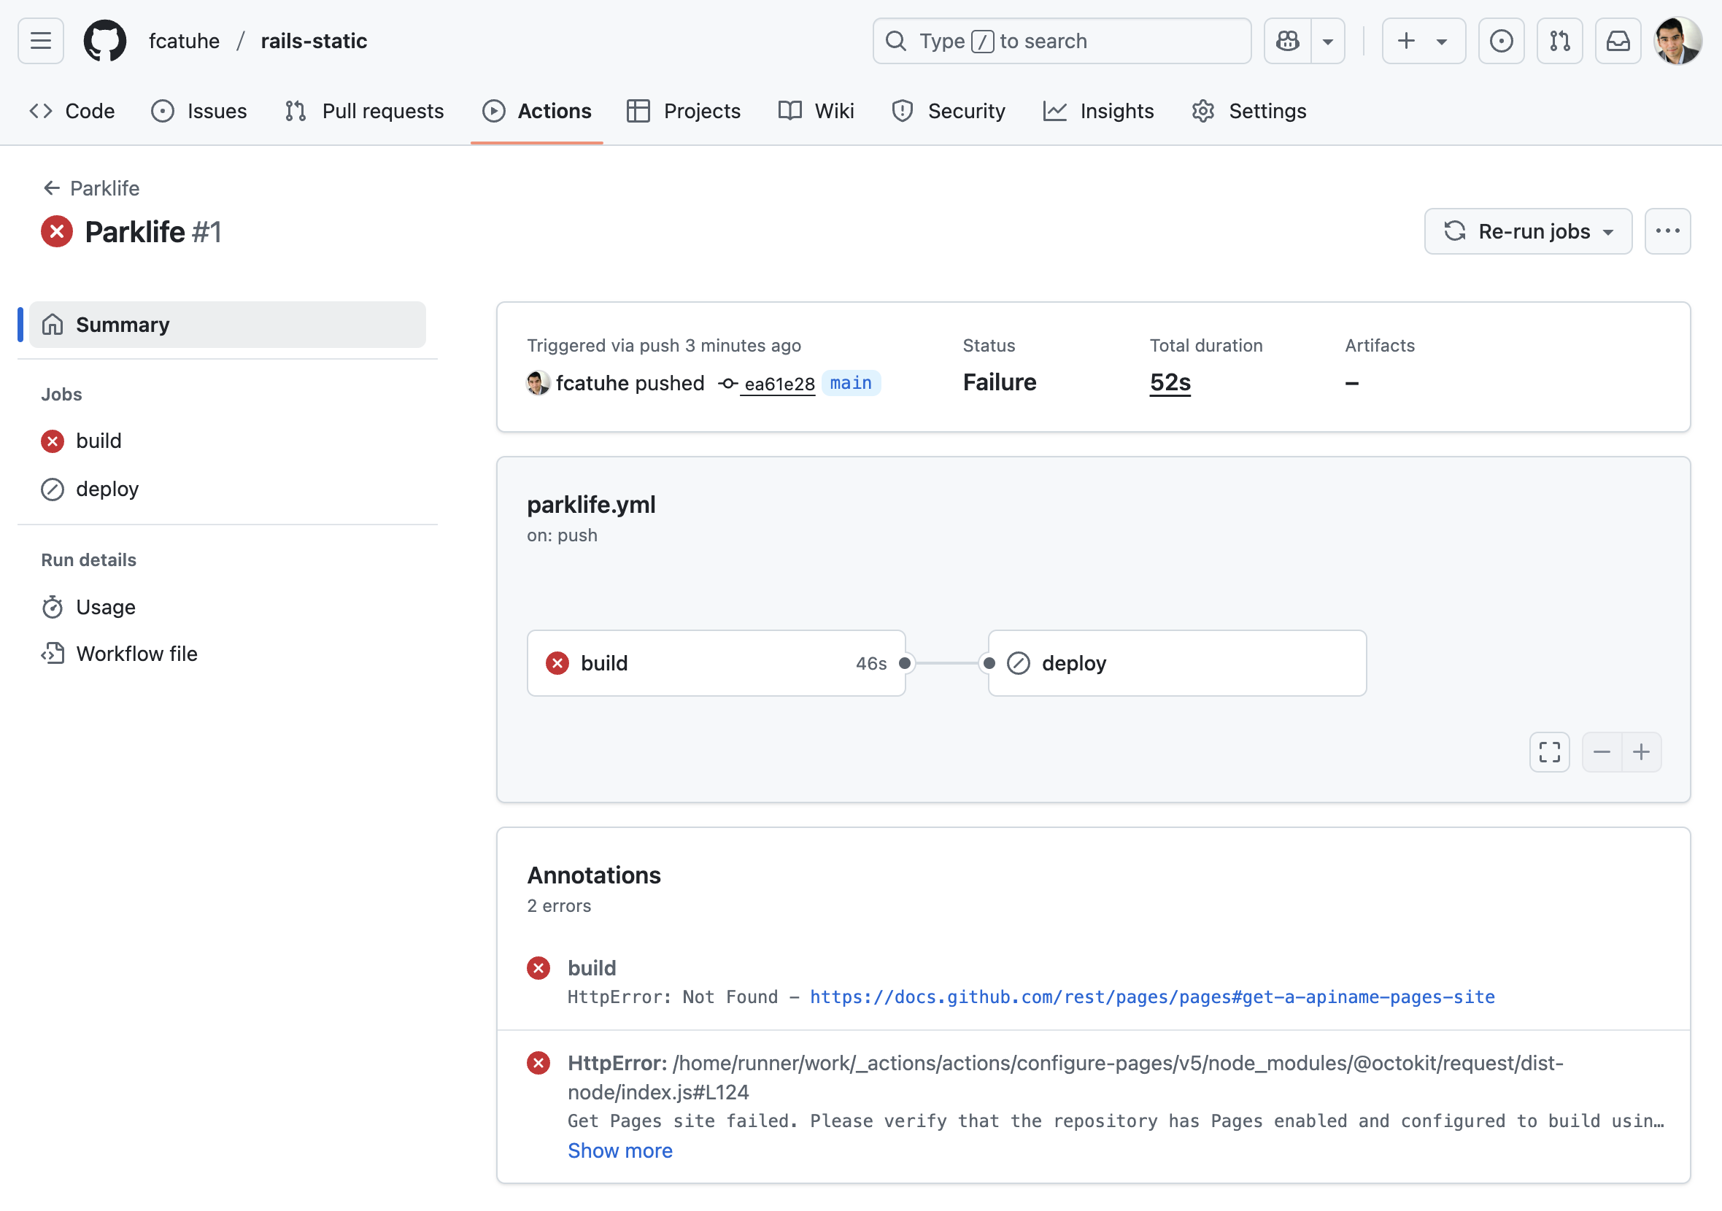Click the main branch label
The height and width of the screenshot is (1211, 1722).
click(852, 383)
